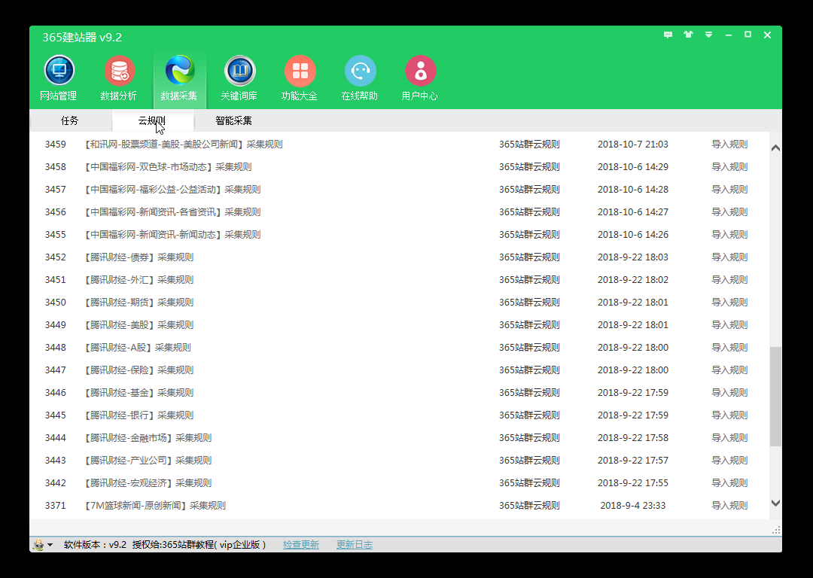
Task: Click 软件版本：v9.2 status text
Action: click(x=96, y=545)
